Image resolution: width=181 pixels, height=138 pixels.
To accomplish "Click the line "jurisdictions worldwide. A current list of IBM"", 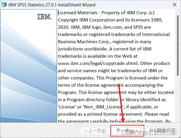I will [x=105, y=49].
